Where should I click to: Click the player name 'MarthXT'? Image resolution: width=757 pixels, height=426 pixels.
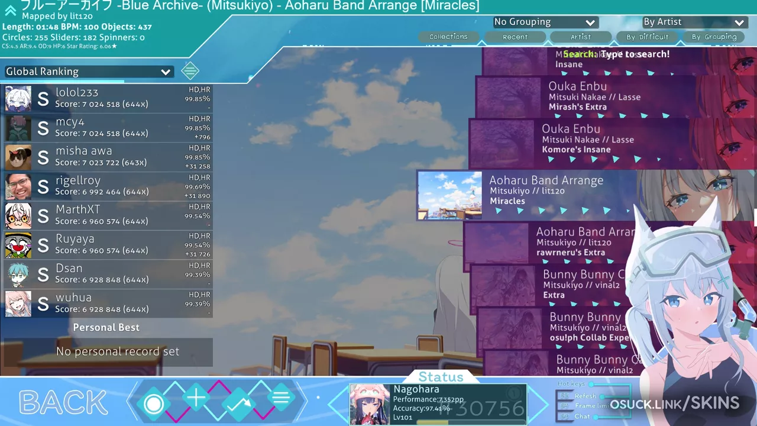pyautogui.click(x=78, y=209)
